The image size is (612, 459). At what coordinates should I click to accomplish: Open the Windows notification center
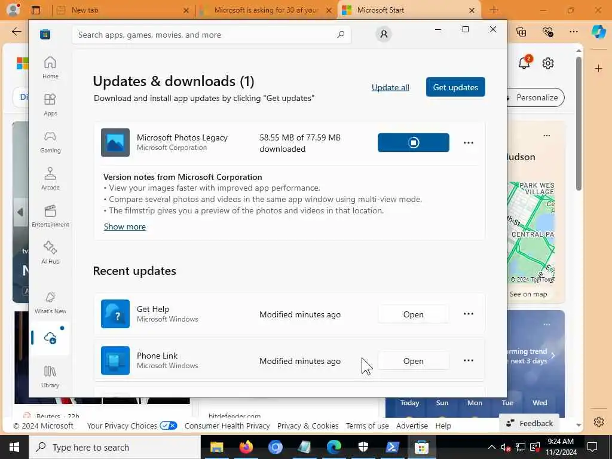point(592,447)
